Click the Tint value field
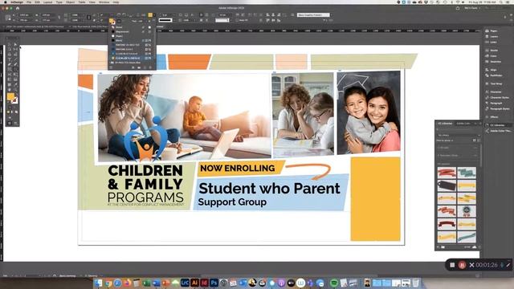 (x=140, y=21)
